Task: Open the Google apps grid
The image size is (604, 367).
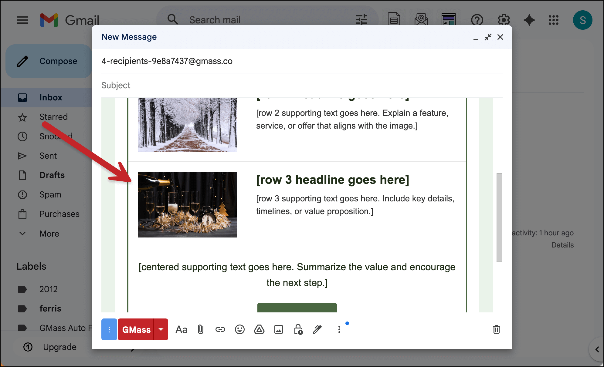Action: tap(553, 20)
